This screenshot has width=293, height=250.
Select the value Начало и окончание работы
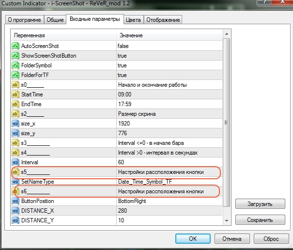click(152, 85)
